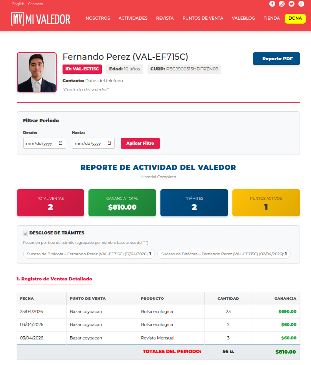Click the Desglose de Trámites chart icon
Screen dimensions: 311x365
tap(25, 233)
